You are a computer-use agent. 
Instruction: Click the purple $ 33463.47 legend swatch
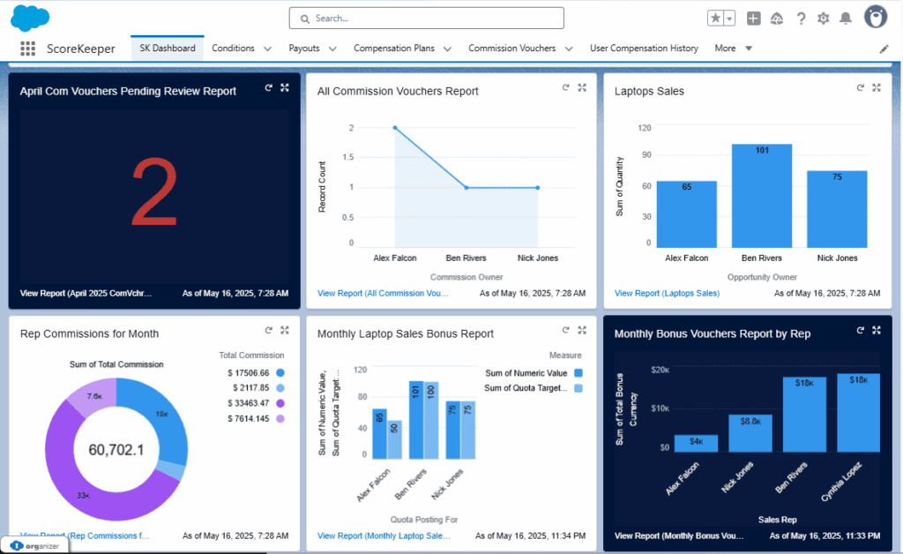click(280, 403)
